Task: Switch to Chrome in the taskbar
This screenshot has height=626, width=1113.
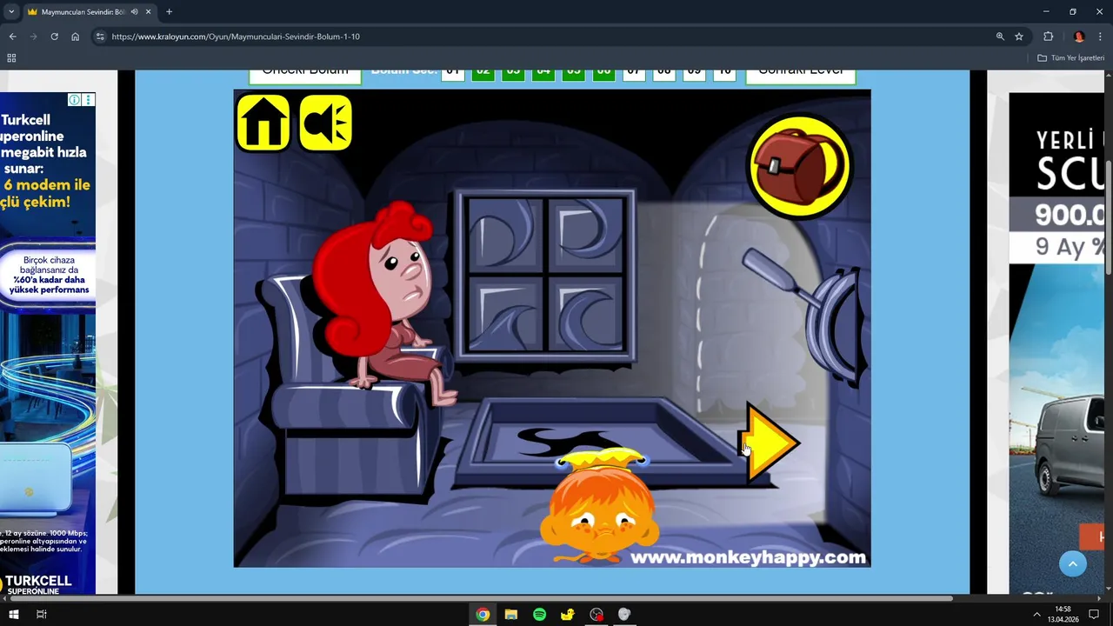Action: [482, 614]
